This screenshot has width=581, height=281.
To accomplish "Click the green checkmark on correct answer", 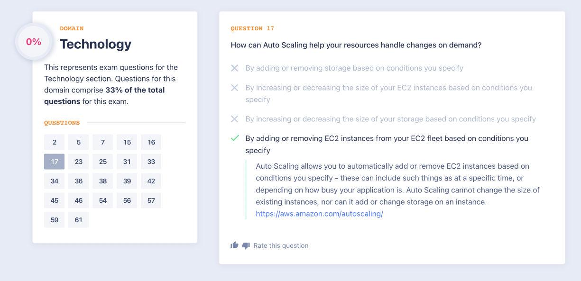I will tap(235, 138).
